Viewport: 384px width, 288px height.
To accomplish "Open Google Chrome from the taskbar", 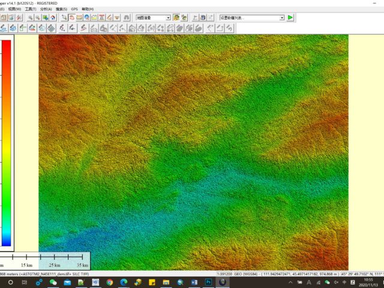I will (x=110, y=281).
